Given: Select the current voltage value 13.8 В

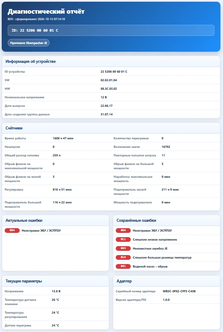Looking at the screenshot, I should 56,291.
